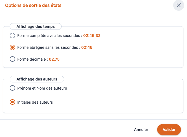Image resolution: width=187 pixels, height=137 pixels.
Task: Select the full time format radio button
Action: click(12, 36)
